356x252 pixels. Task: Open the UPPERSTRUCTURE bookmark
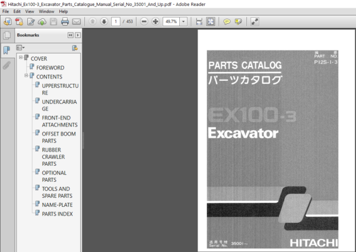[60, 89]
